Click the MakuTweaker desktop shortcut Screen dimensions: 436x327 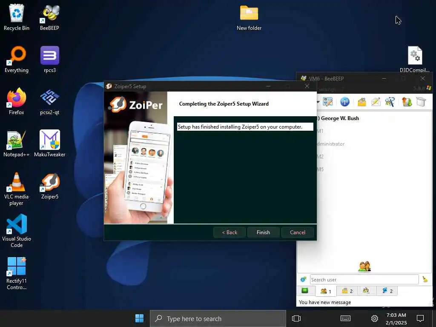49,144
